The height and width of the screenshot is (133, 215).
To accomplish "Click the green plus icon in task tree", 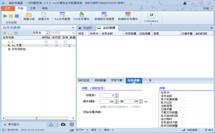I will tap(5, 33).
